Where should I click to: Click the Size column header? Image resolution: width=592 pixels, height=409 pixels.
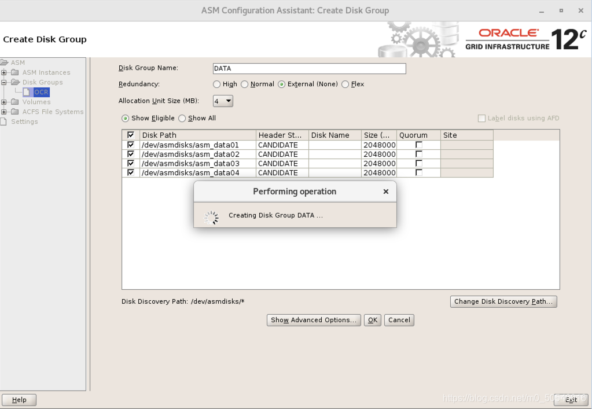tap(379, 135)
